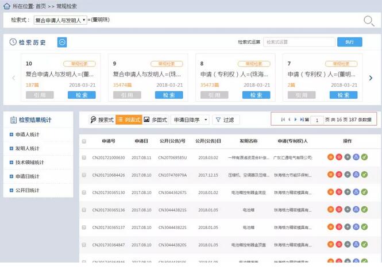Click blue person icon in row CN201721000630
Viewport: 382px width, 270px height.
356,157
